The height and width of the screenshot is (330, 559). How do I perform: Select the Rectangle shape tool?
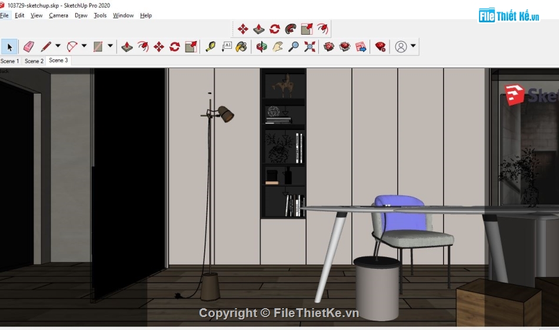tap(98, 46)
